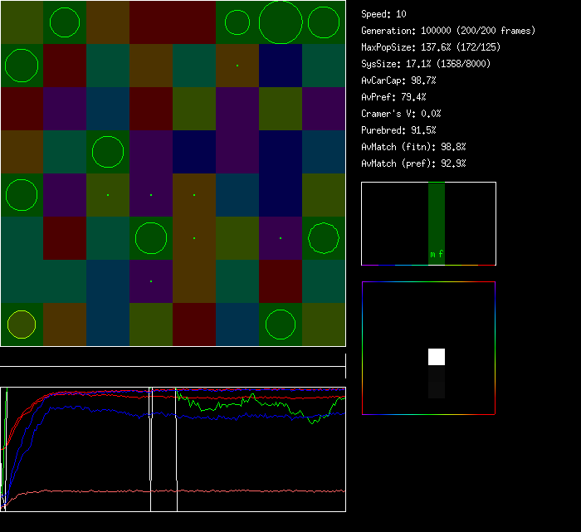Click the dark gray square below the white square
The width and height of the screenshot is (581, 532).
pyautogui.click(x=437, y=382)
